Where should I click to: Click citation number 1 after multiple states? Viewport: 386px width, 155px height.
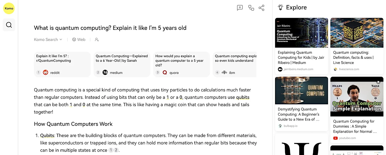(111, 150)
